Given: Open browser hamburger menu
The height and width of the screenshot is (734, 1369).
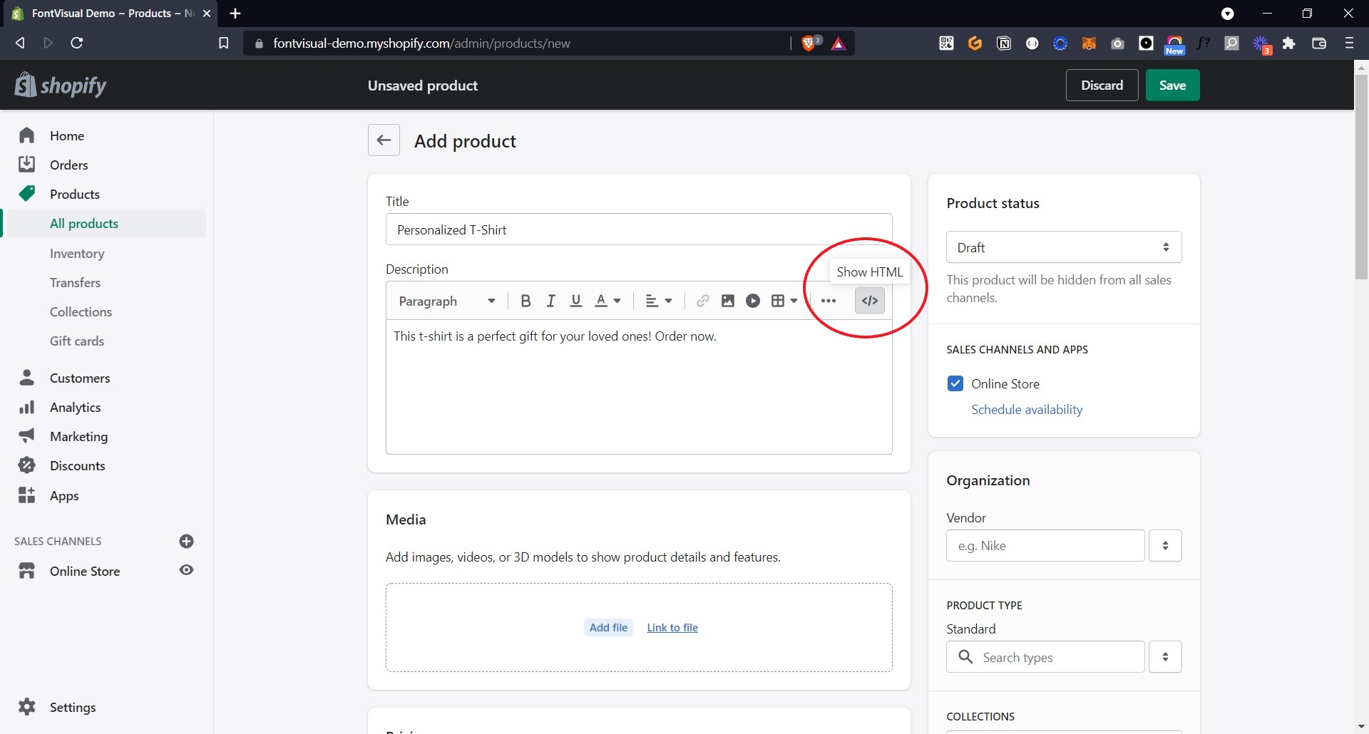Looking at the screenshot, I should [1349, 43].
